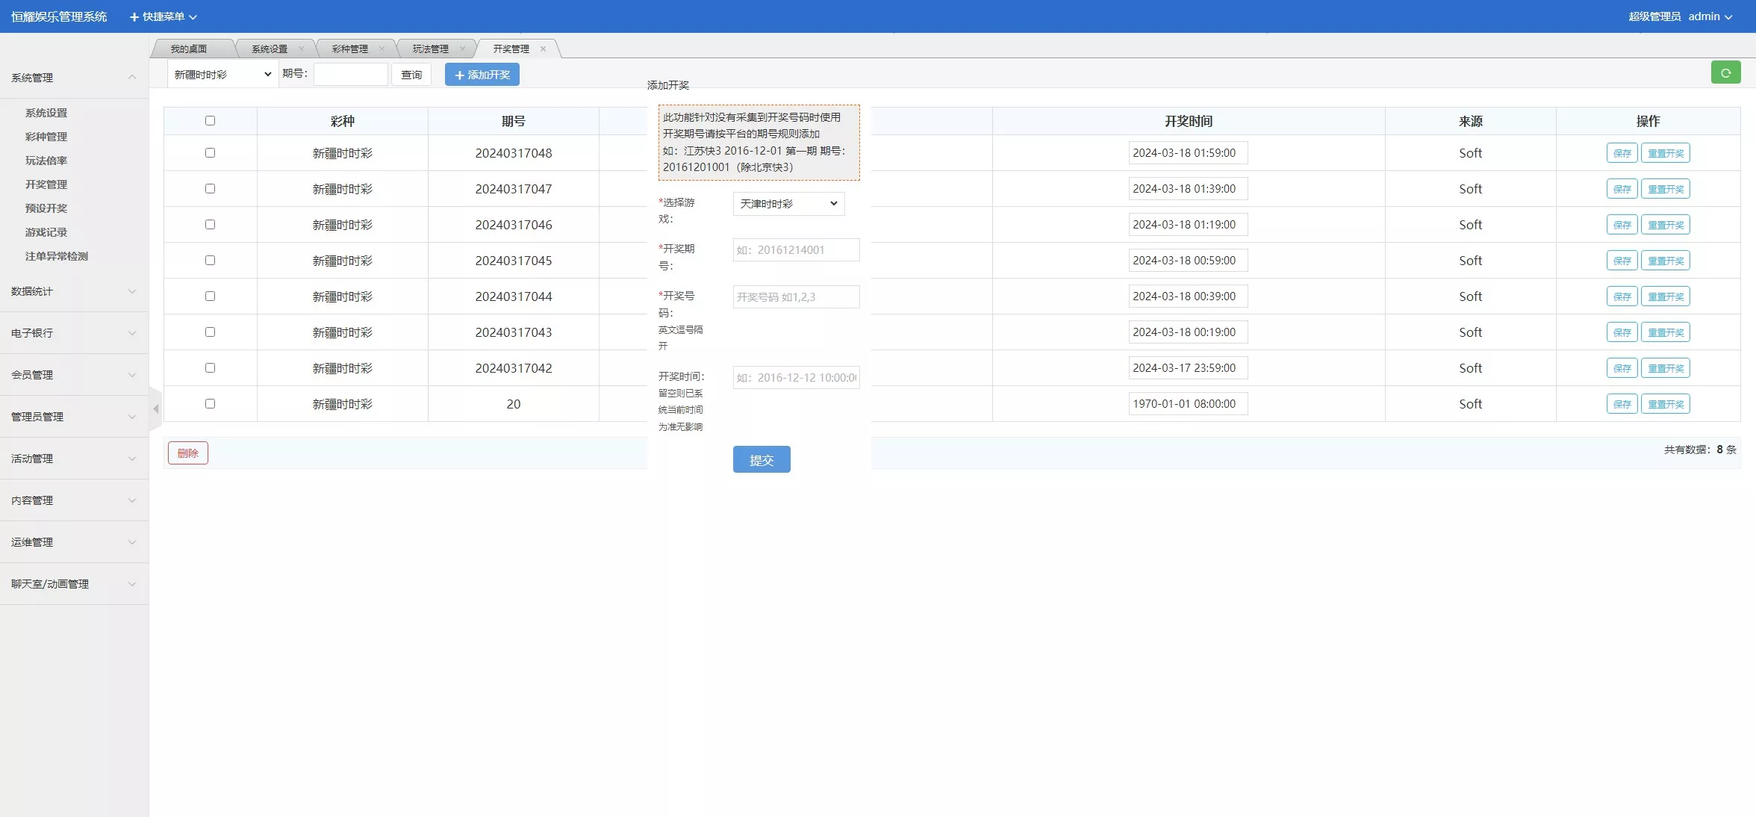
Task: Submit the form via 提交 button
Action: click(761, 459)
